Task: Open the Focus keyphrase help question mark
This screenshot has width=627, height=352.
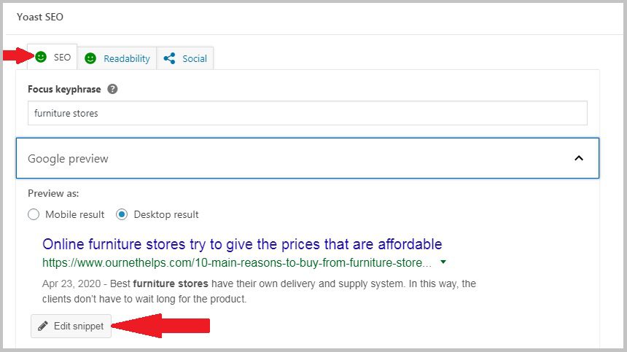Action: 112,89
